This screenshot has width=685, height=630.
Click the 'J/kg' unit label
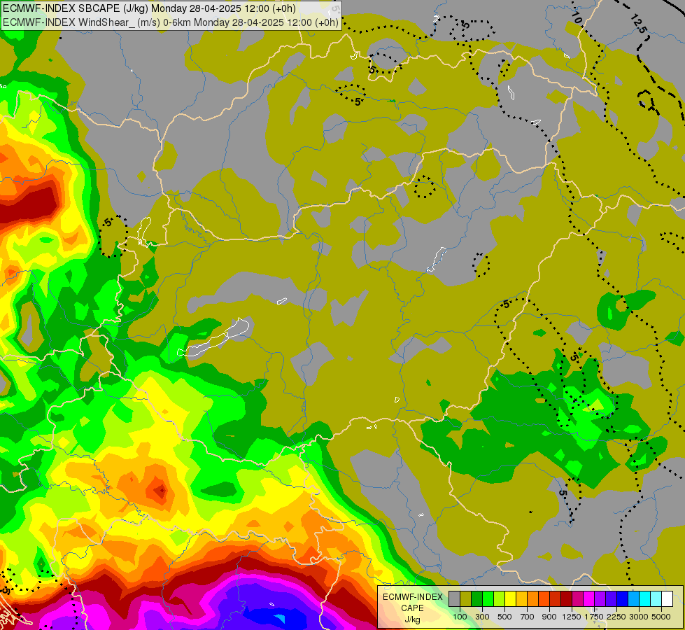click(412, 619)
